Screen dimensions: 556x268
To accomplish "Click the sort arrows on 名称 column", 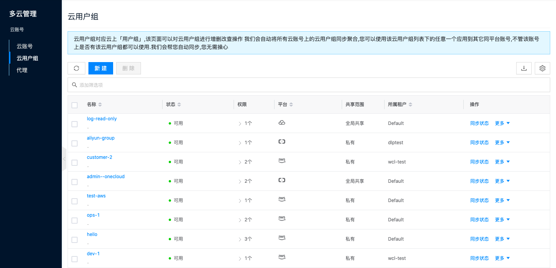I will [100, 105].
